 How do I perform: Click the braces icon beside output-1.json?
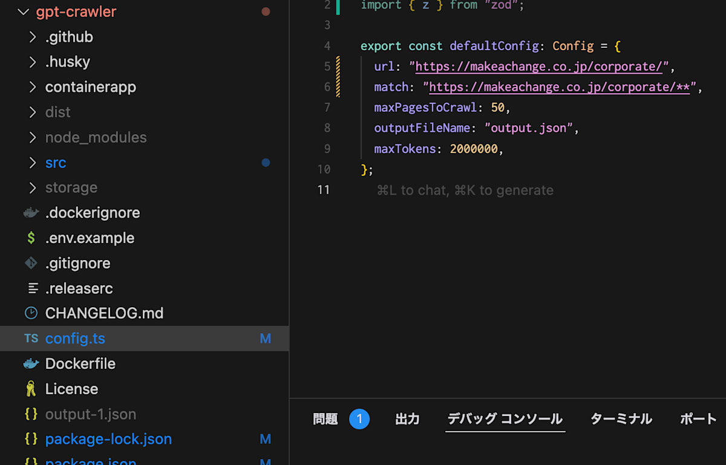[x=31, y=414]
